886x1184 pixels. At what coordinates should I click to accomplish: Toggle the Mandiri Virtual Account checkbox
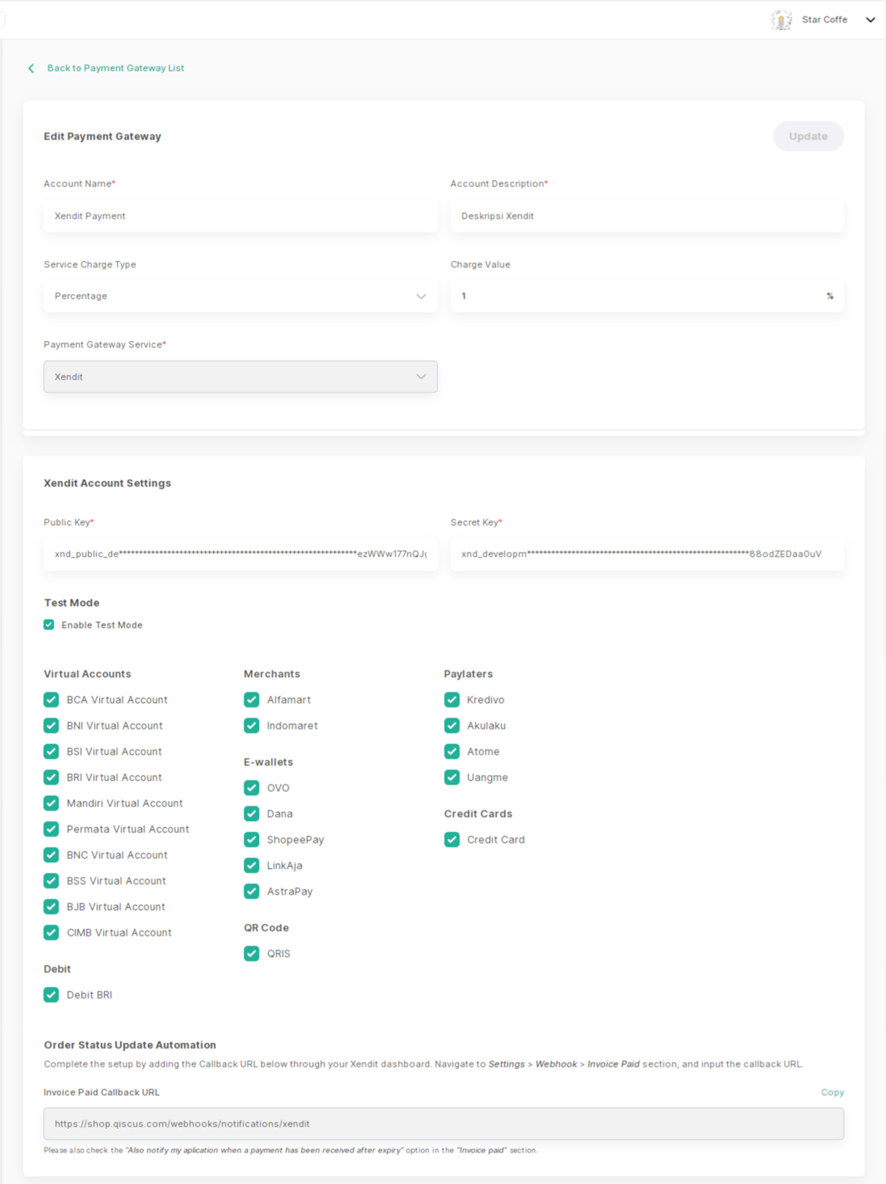pos(51,803)
